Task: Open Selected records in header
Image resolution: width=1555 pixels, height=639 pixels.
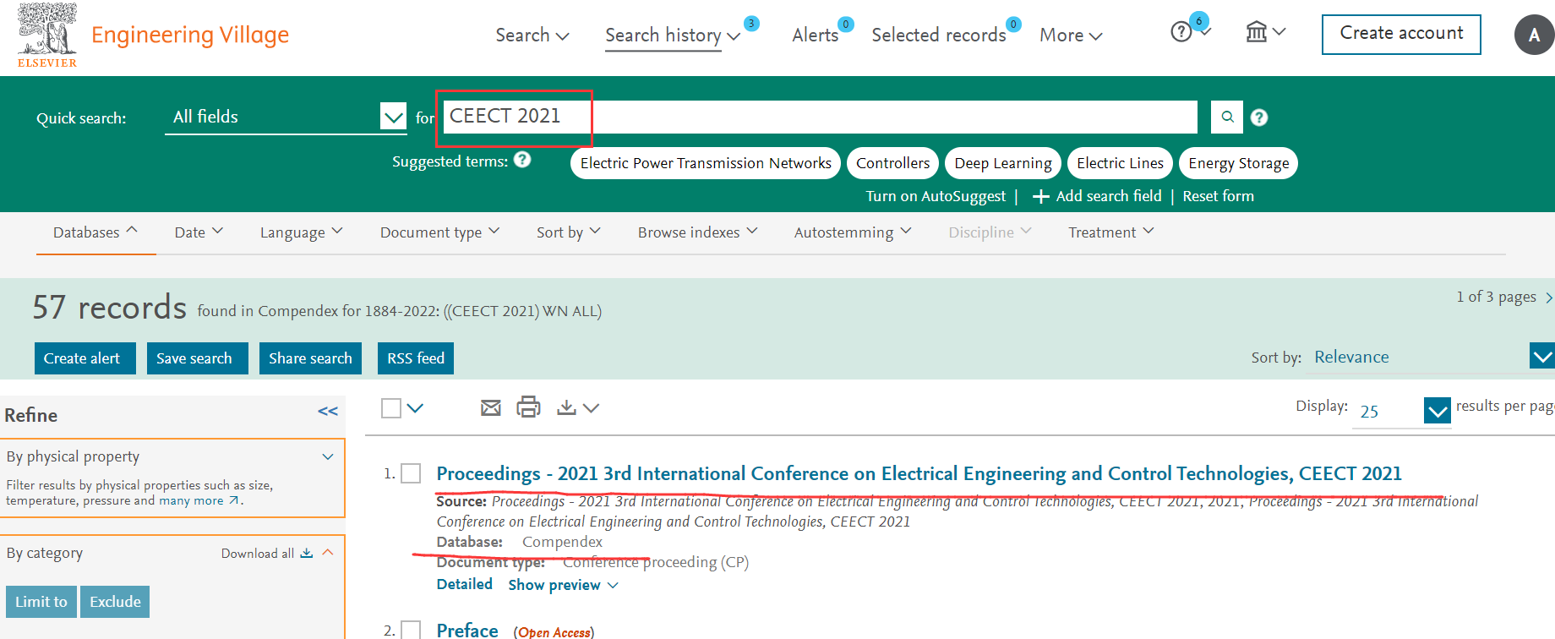Action: (x=939, y=35)
